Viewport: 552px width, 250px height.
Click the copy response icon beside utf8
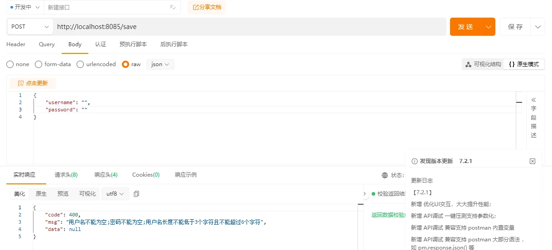coord(136,194)
